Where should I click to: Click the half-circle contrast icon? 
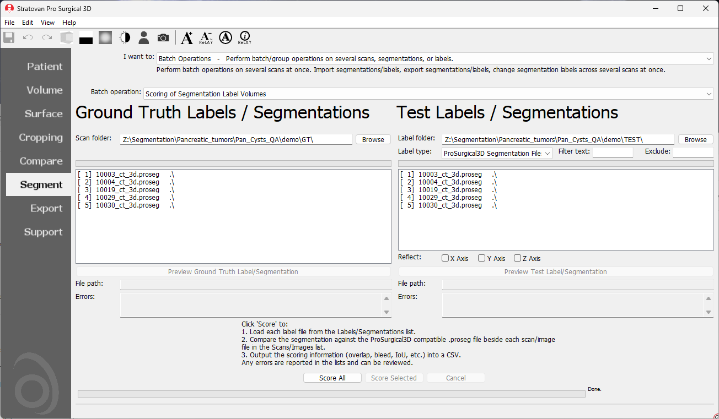pyautogui.click(x=125, y=37)
